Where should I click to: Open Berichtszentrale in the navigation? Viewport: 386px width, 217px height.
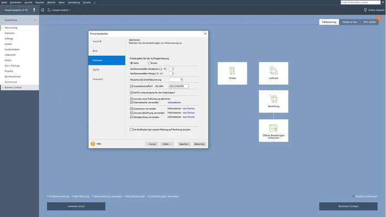pyautogui.click(x=12, y=77)
